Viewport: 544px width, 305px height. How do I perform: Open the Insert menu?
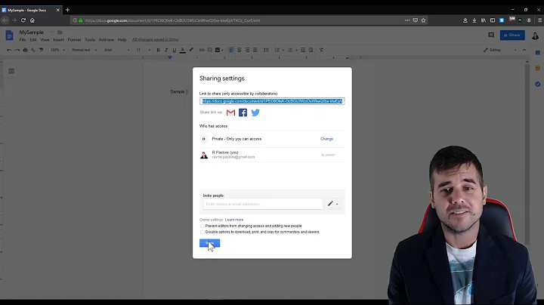click(x=58, y=40)
